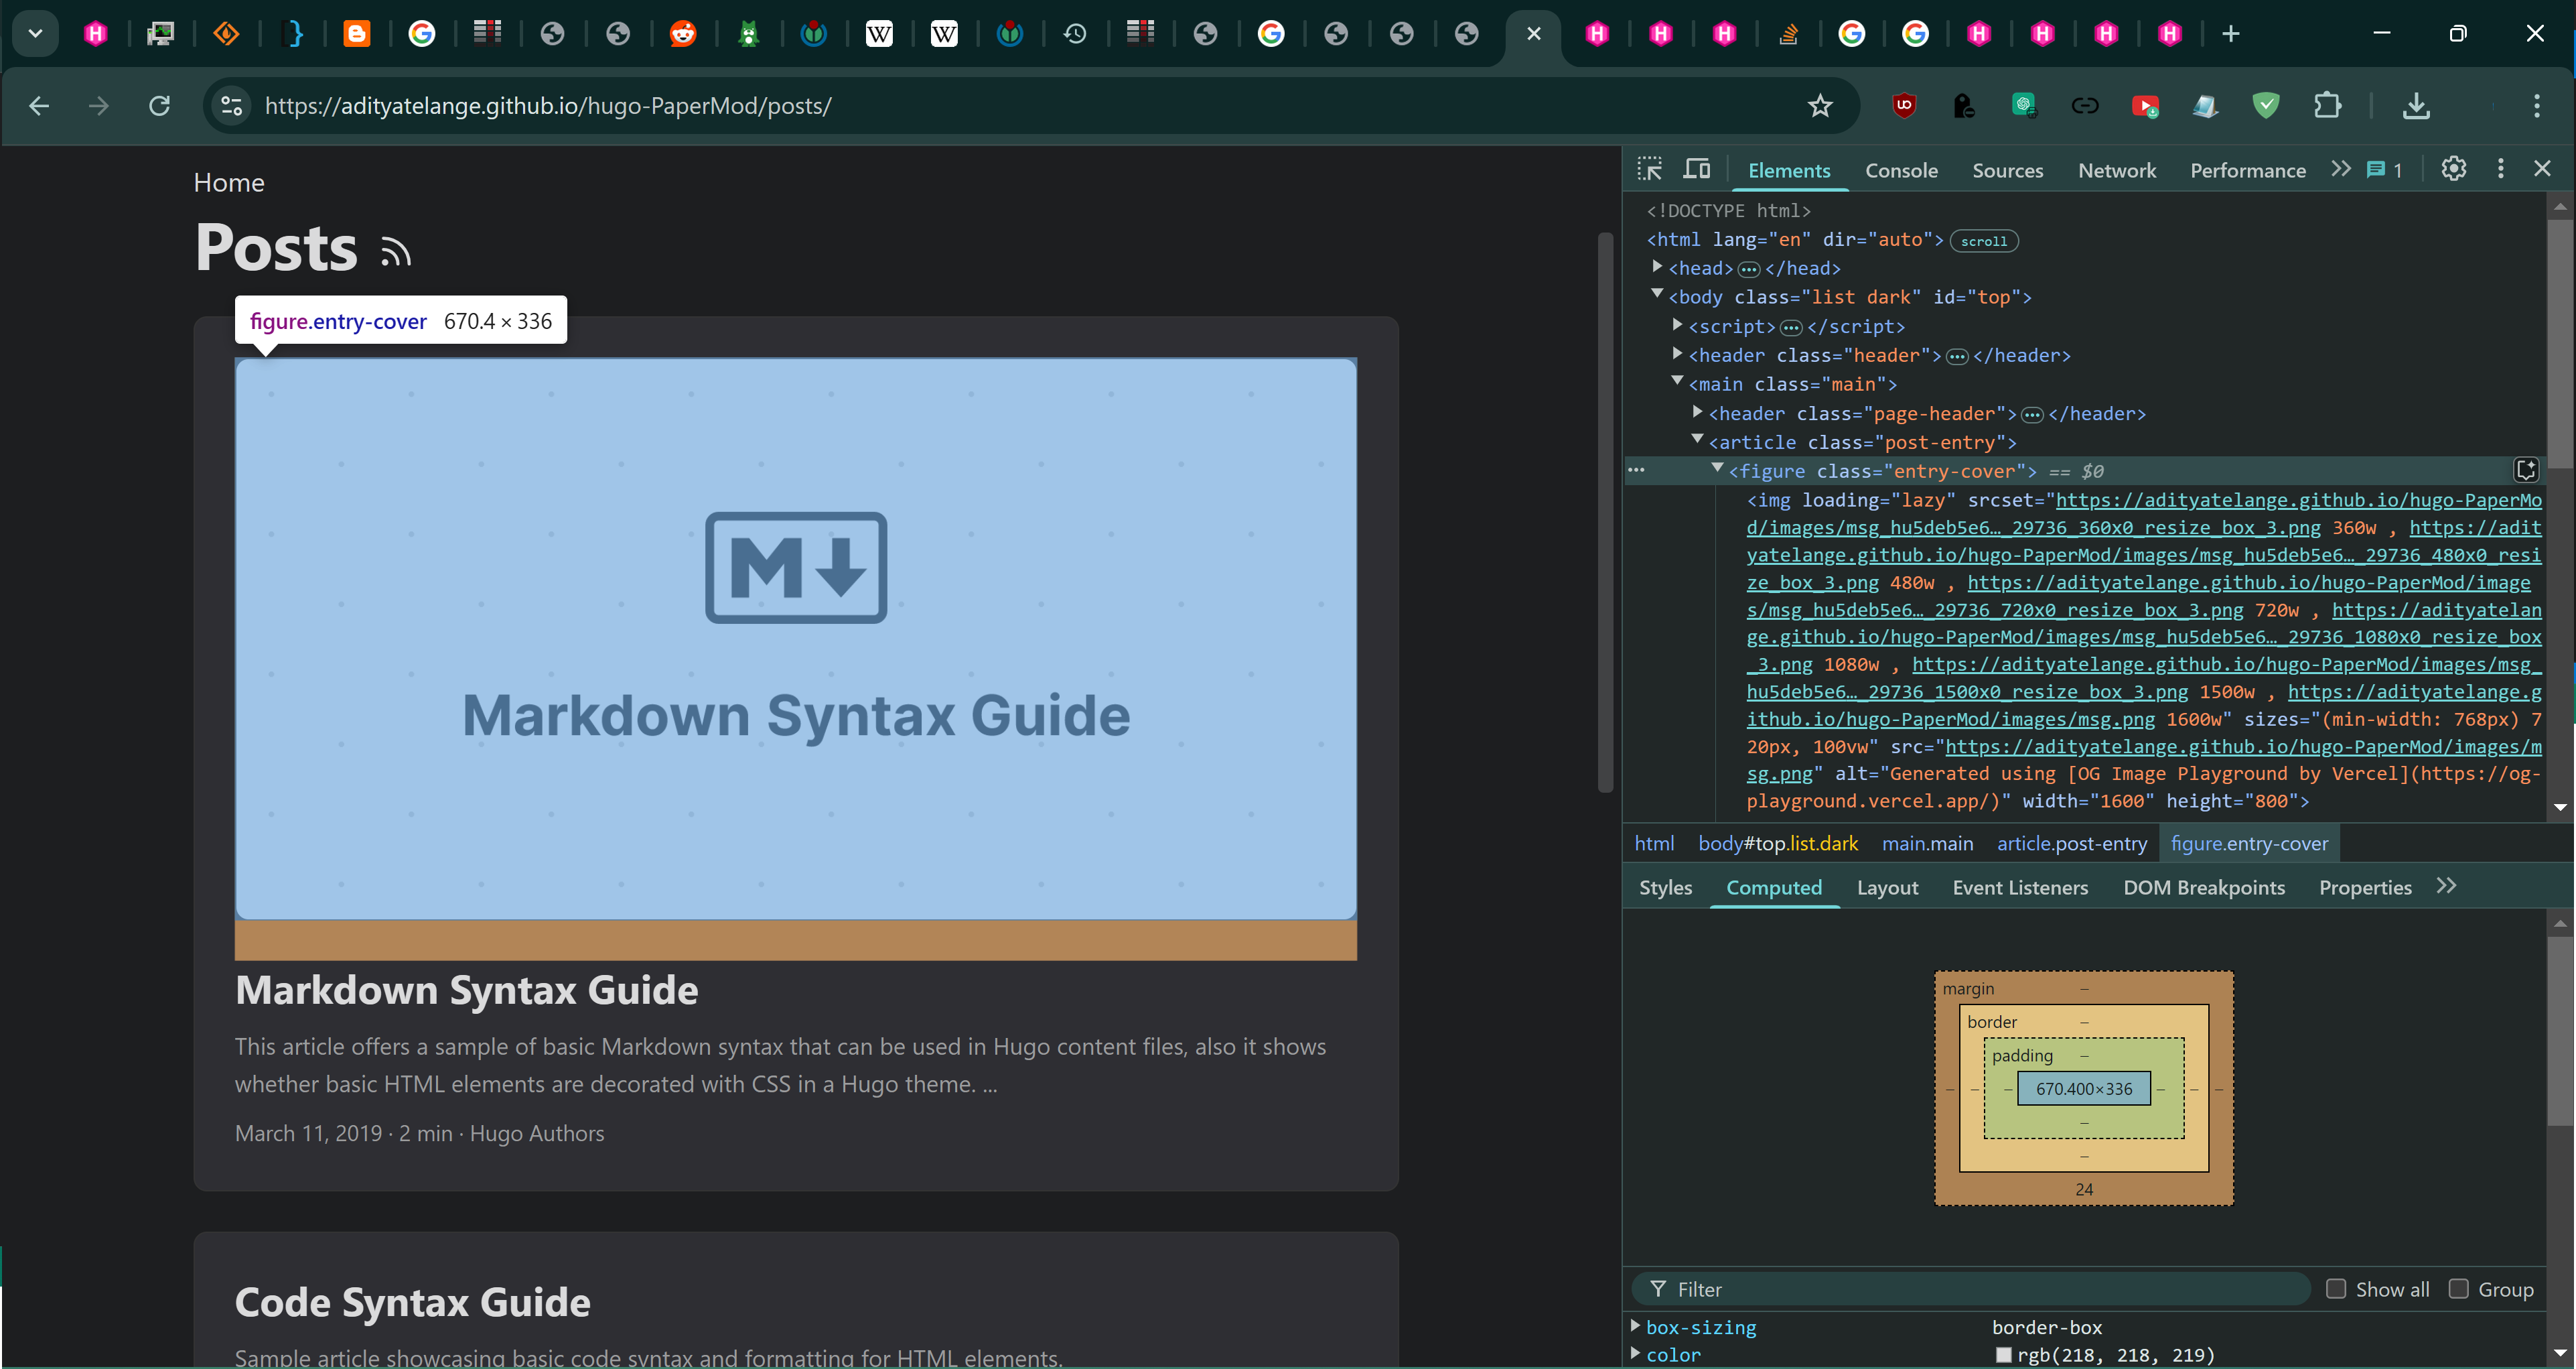Open the DevTools three-dot customize menu

[x=2501, y=169]
